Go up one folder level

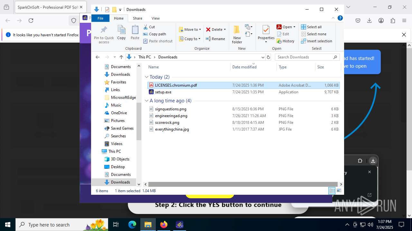(x=121, y=57)
